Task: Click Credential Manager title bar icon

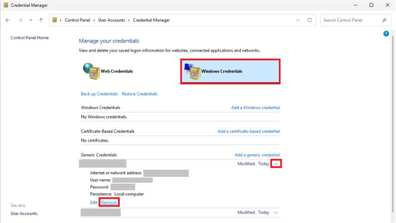Action: click(6, 5)
